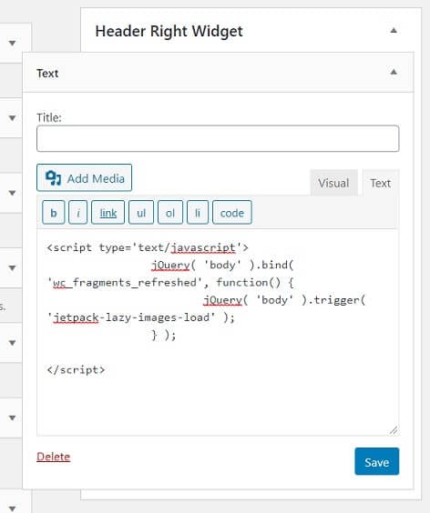Insert list item with li button
The height and width of the screenshot is (513, 430).
pyautogui.click(x=198, y=213)
